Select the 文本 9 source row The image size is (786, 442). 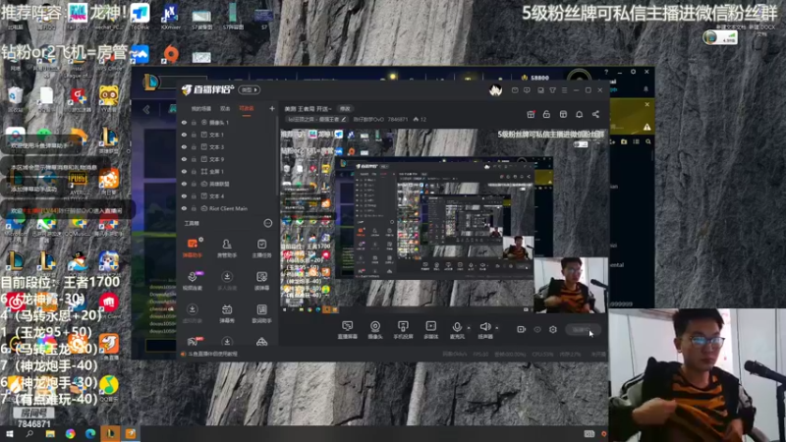[x=228, y=159]
